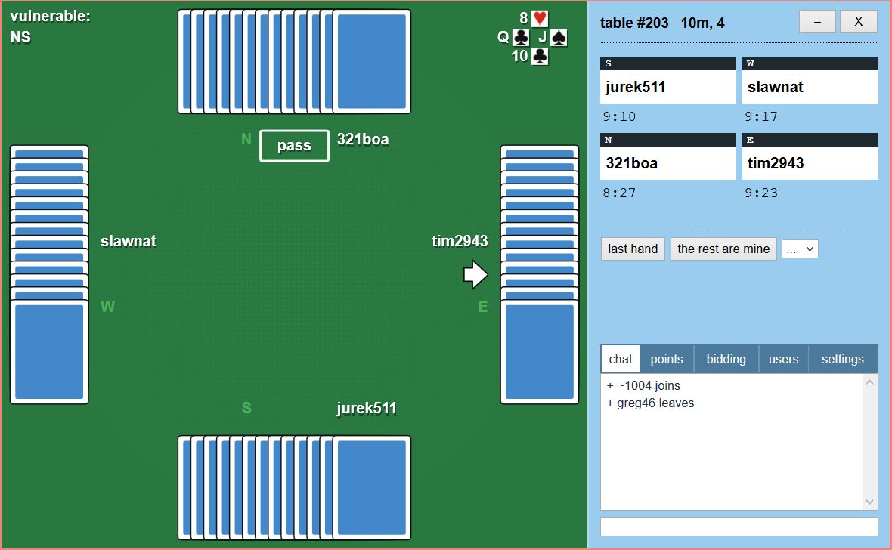Click the chat scrollbar down arrow
The width and height of the screenshot is (892, 550).
869,502
